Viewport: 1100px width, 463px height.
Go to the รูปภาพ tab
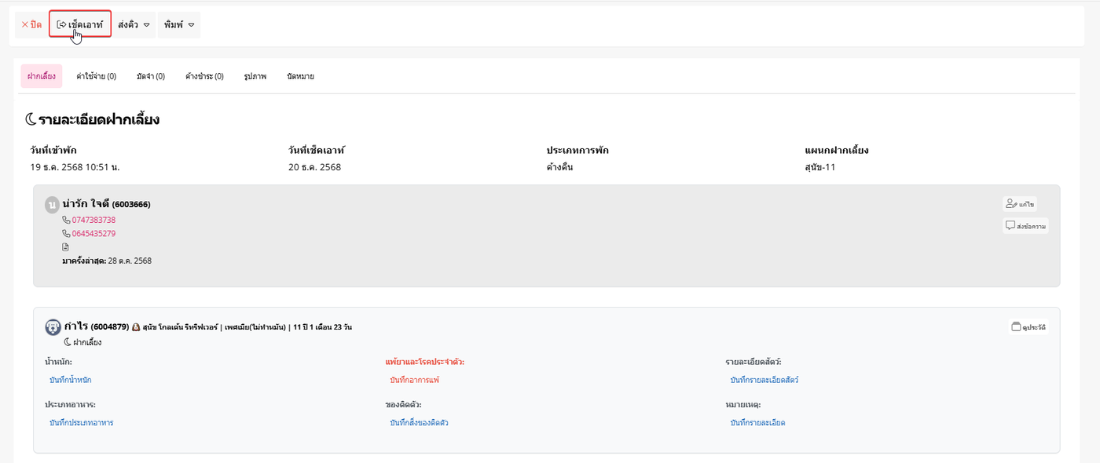pyautogui.click(x=255, y=76)
